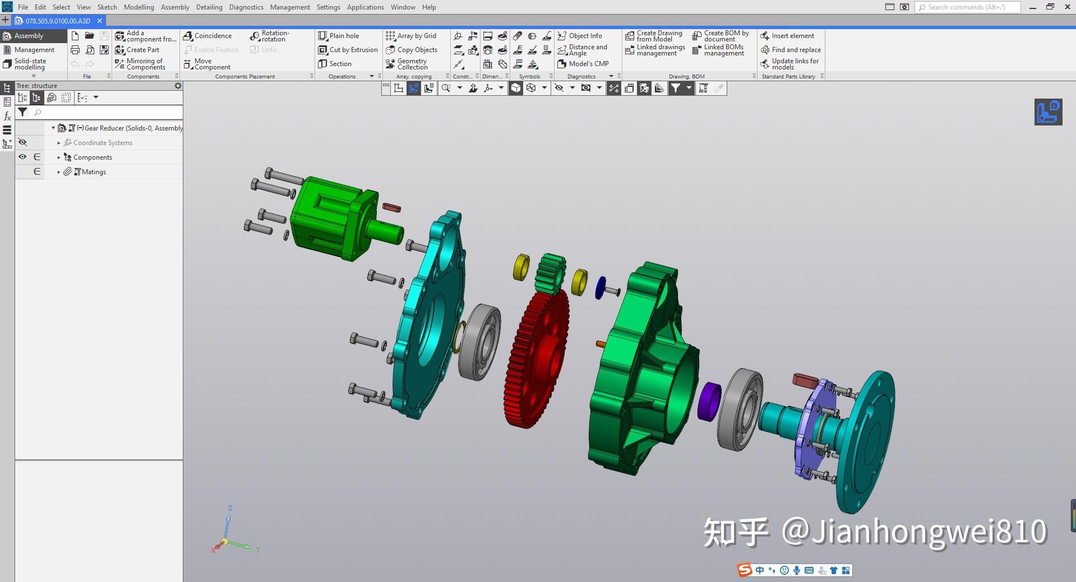Select the Coincidence mating tool
The width and height of the screenshot is (1076, 582).
[x=211, y=35]
